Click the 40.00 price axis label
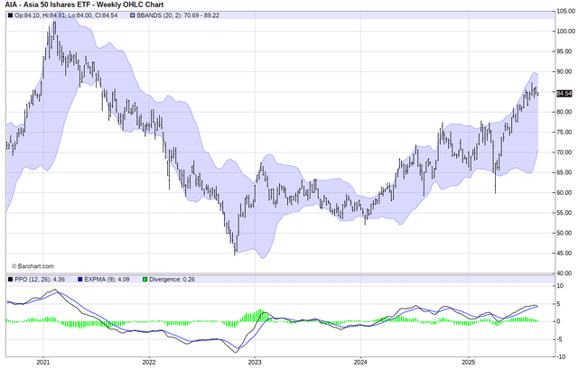The height and width of the screenshot is (379, 578). pyautogui.click(x=566, y=273)
